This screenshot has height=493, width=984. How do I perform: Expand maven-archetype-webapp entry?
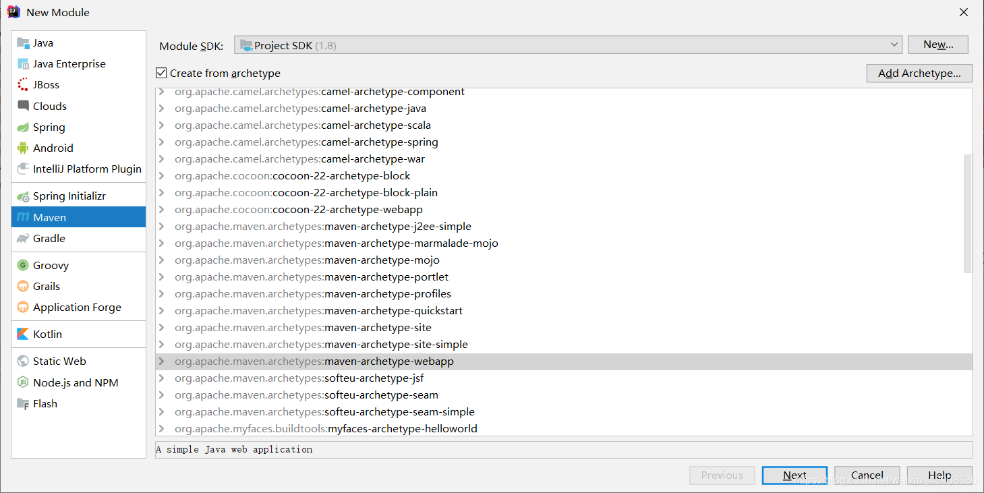162,361
